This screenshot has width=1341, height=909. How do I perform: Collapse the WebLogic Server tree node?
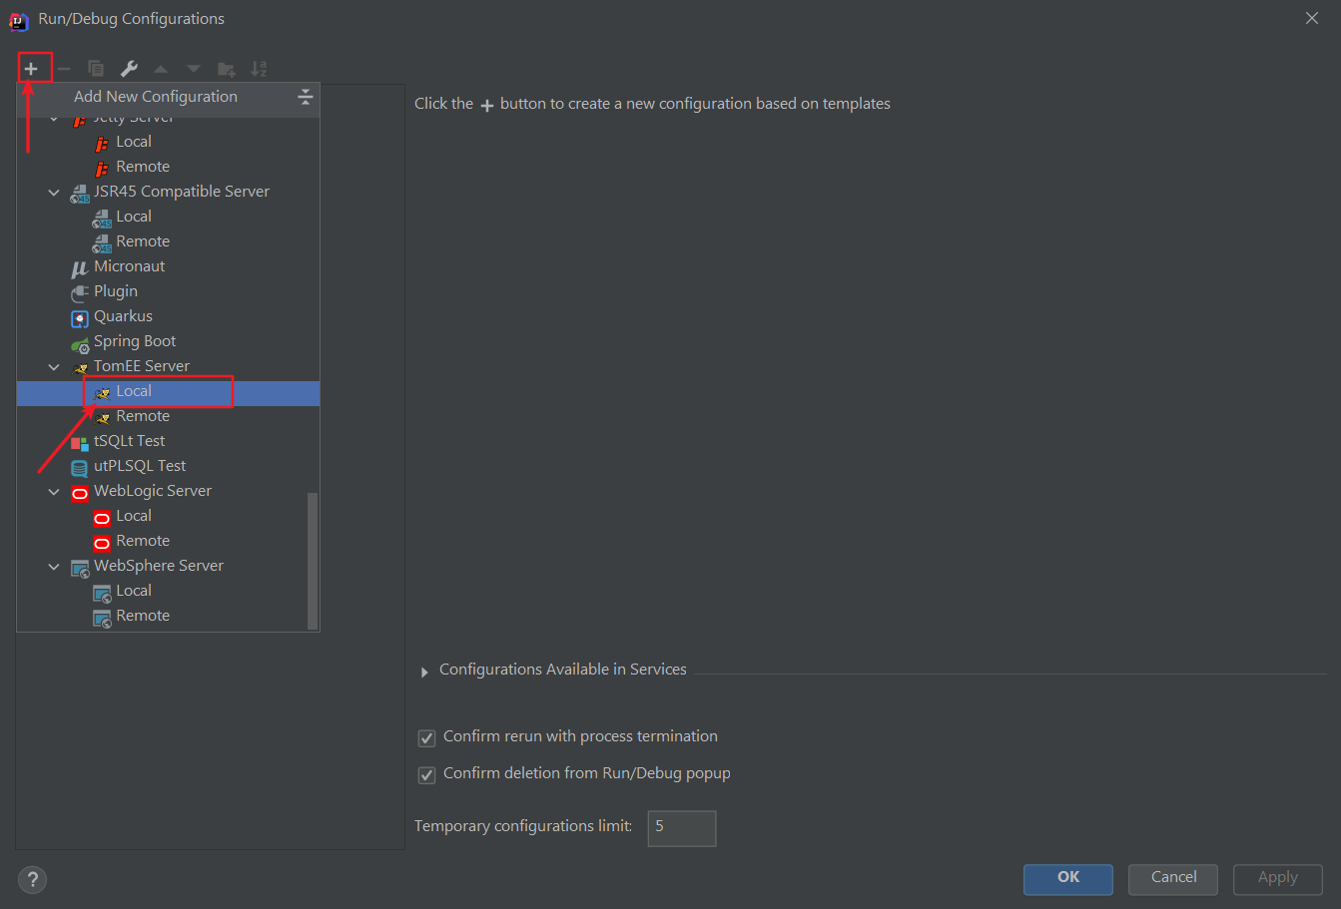(54, 491)
